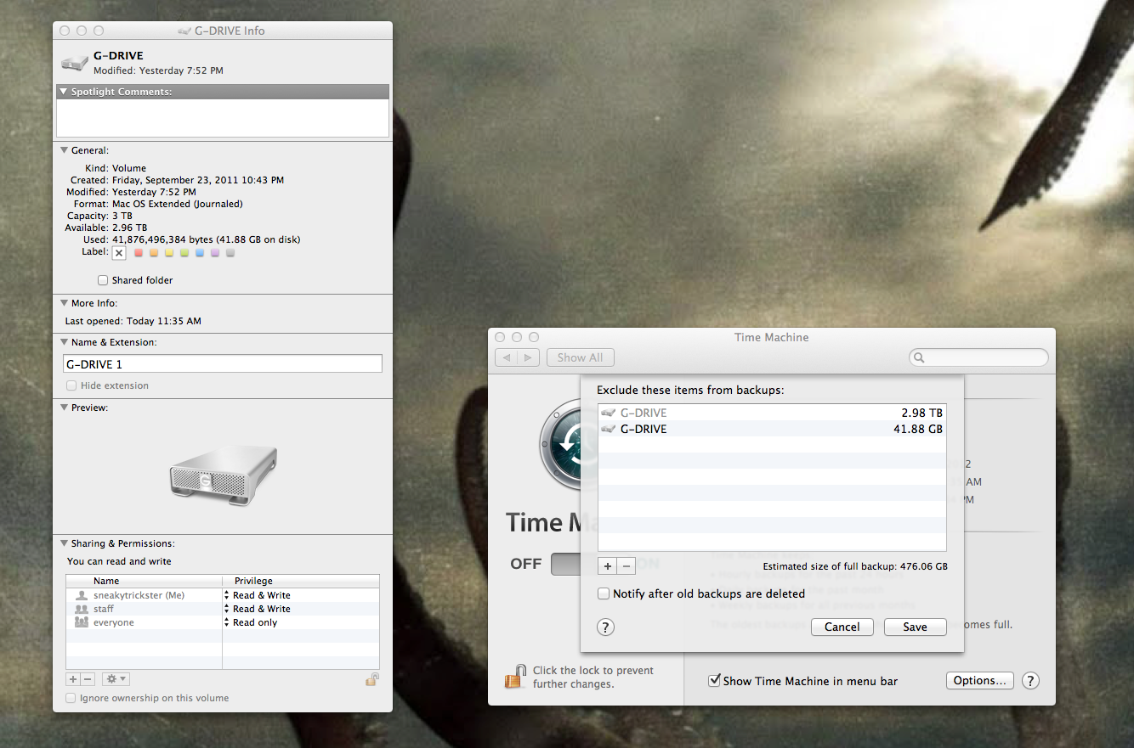Image resolution: width=1134 pixels, height=748 pixels.
Task: Clear the label with the X button
Action: [119, 253]
